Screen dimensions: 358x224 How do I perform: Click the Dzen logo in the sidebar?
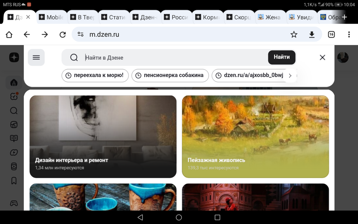(13, 57)
